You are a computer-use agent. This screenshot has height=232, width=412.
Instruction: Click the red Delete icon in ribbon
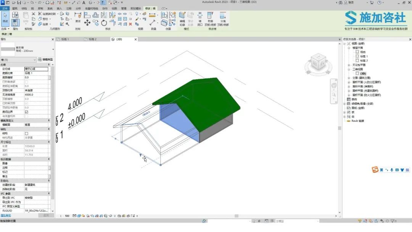(130, 24)
